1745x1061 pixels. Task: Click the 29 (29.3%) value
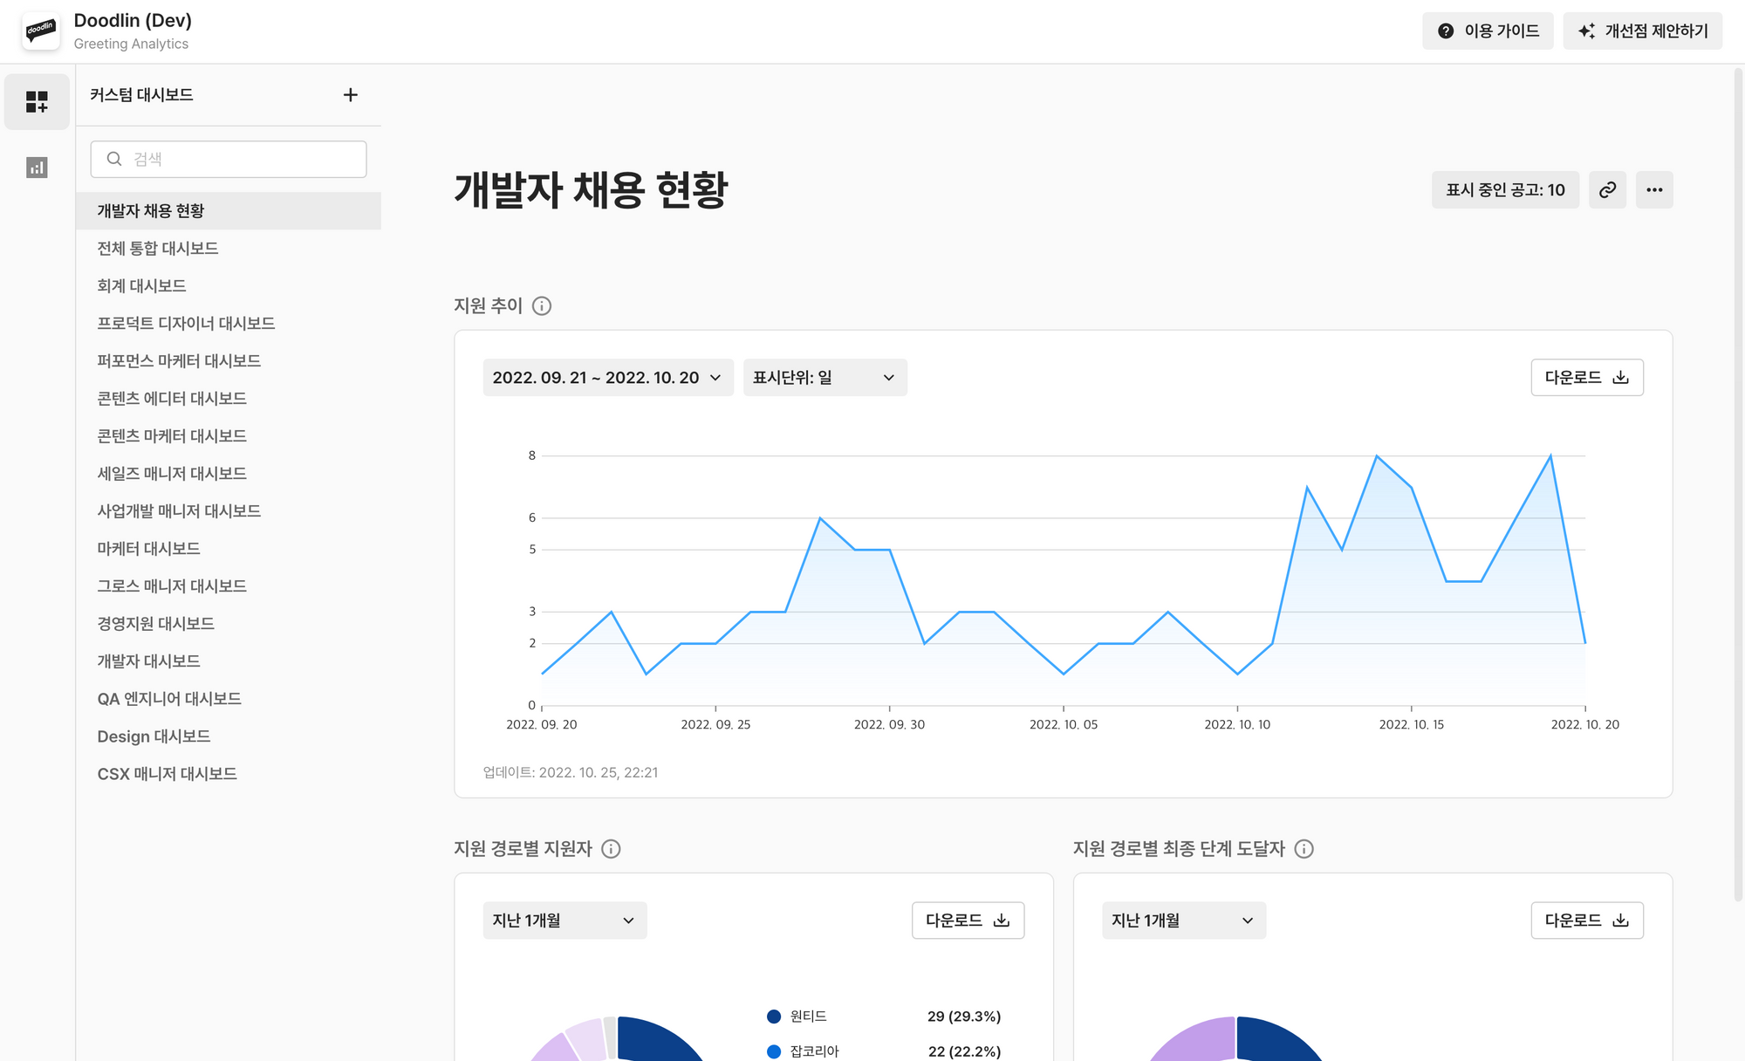[x=964, y=1017]
